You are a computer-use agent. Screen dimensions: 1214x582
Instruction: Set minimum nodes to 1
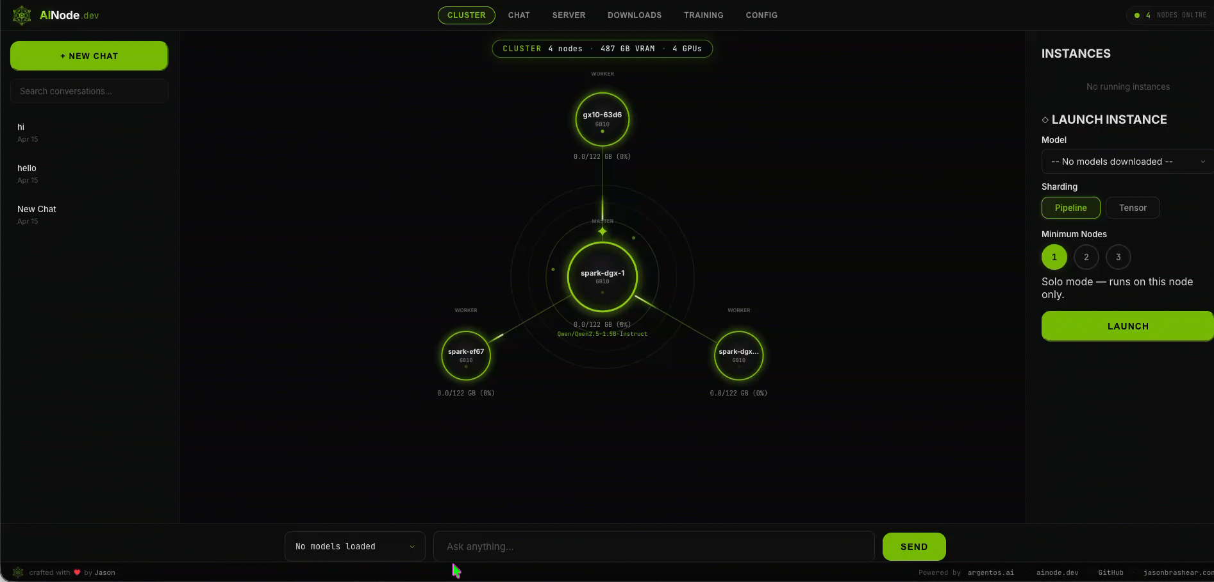coord(1054,257)
